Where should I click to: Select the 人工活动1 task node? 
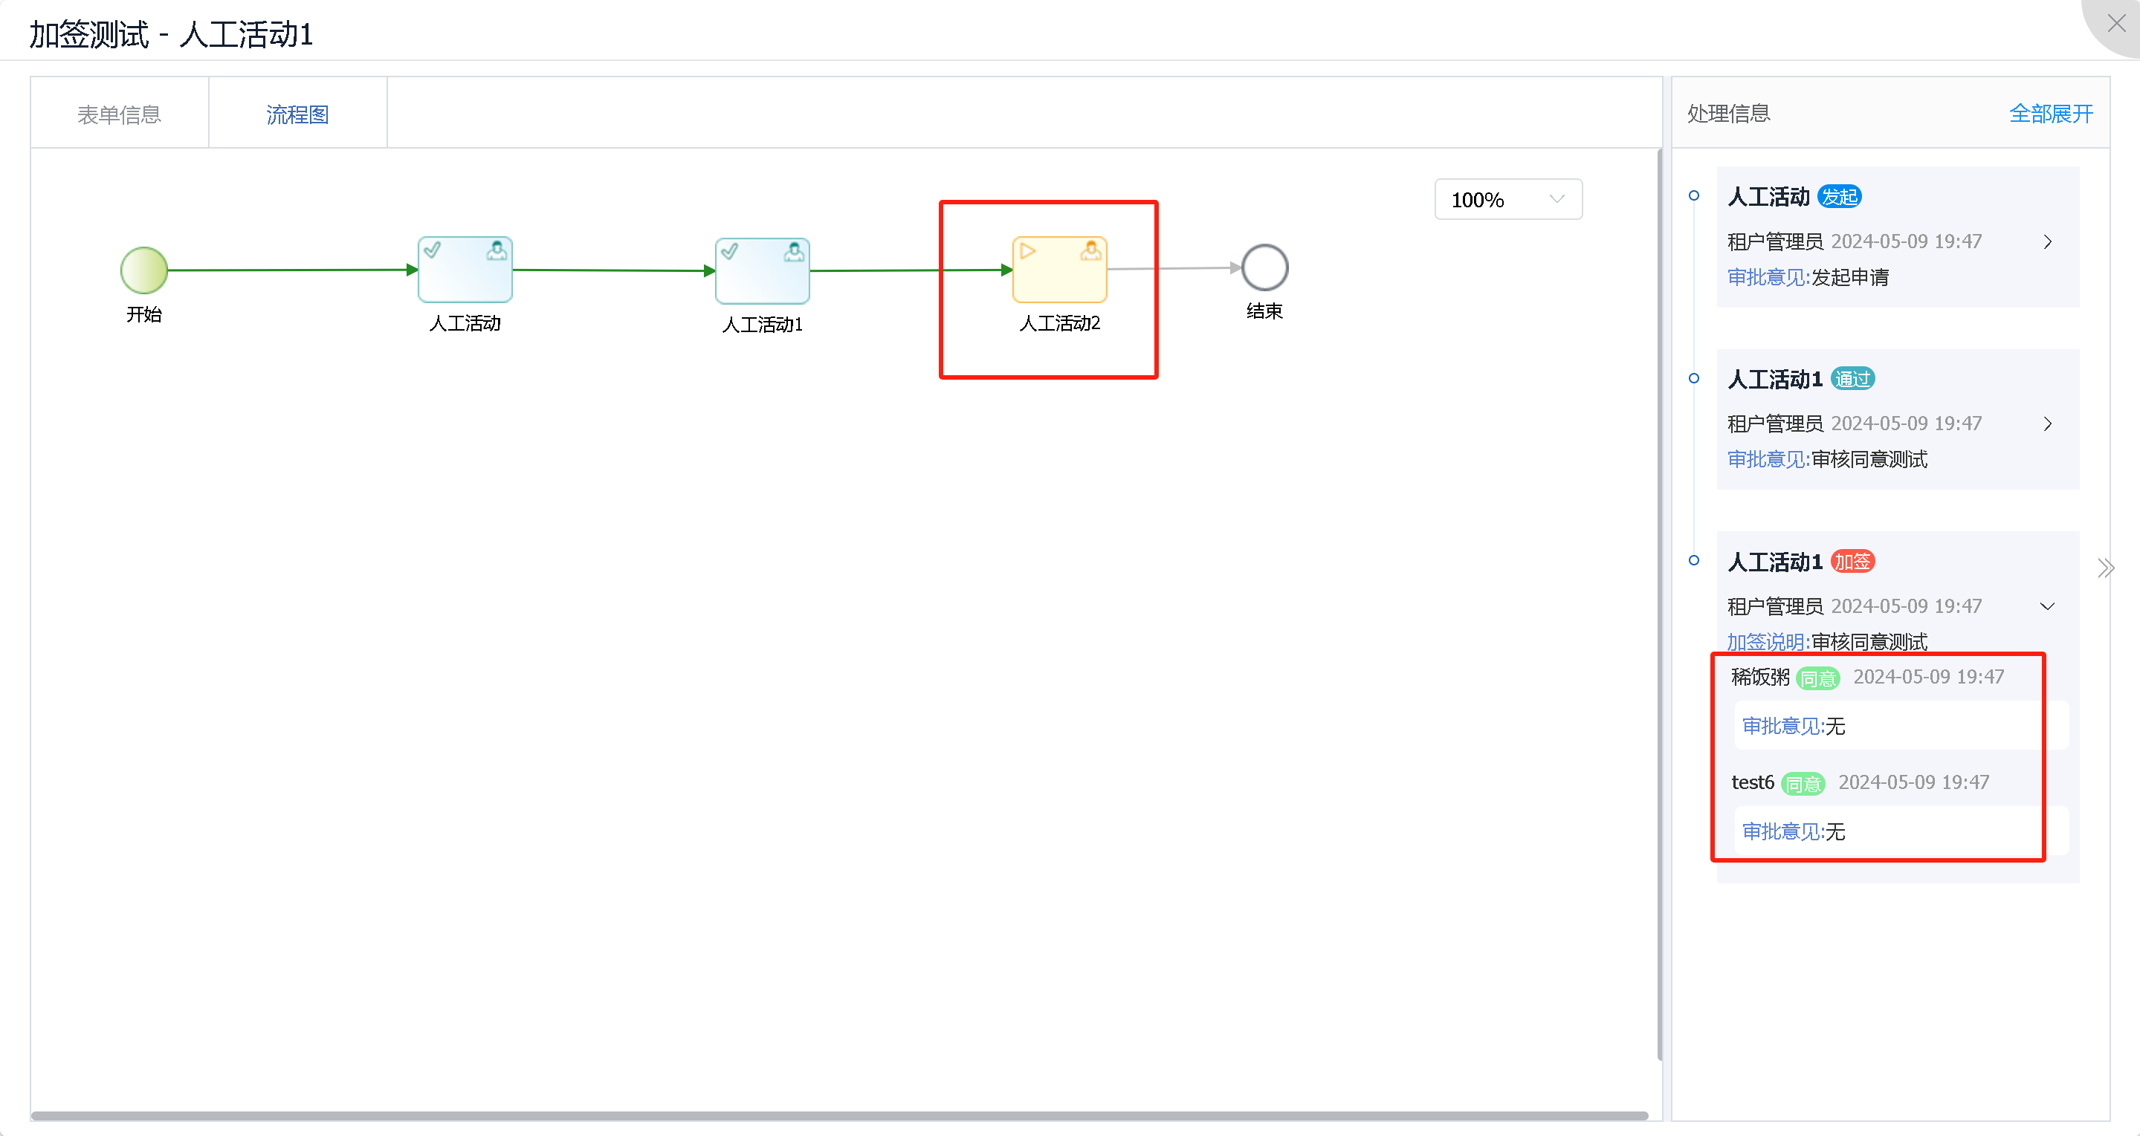click(762, 271)
